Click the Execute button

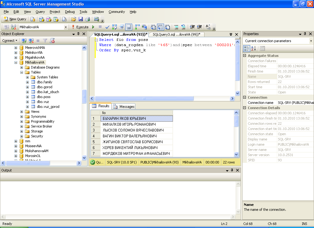click(x=80, y=27)
